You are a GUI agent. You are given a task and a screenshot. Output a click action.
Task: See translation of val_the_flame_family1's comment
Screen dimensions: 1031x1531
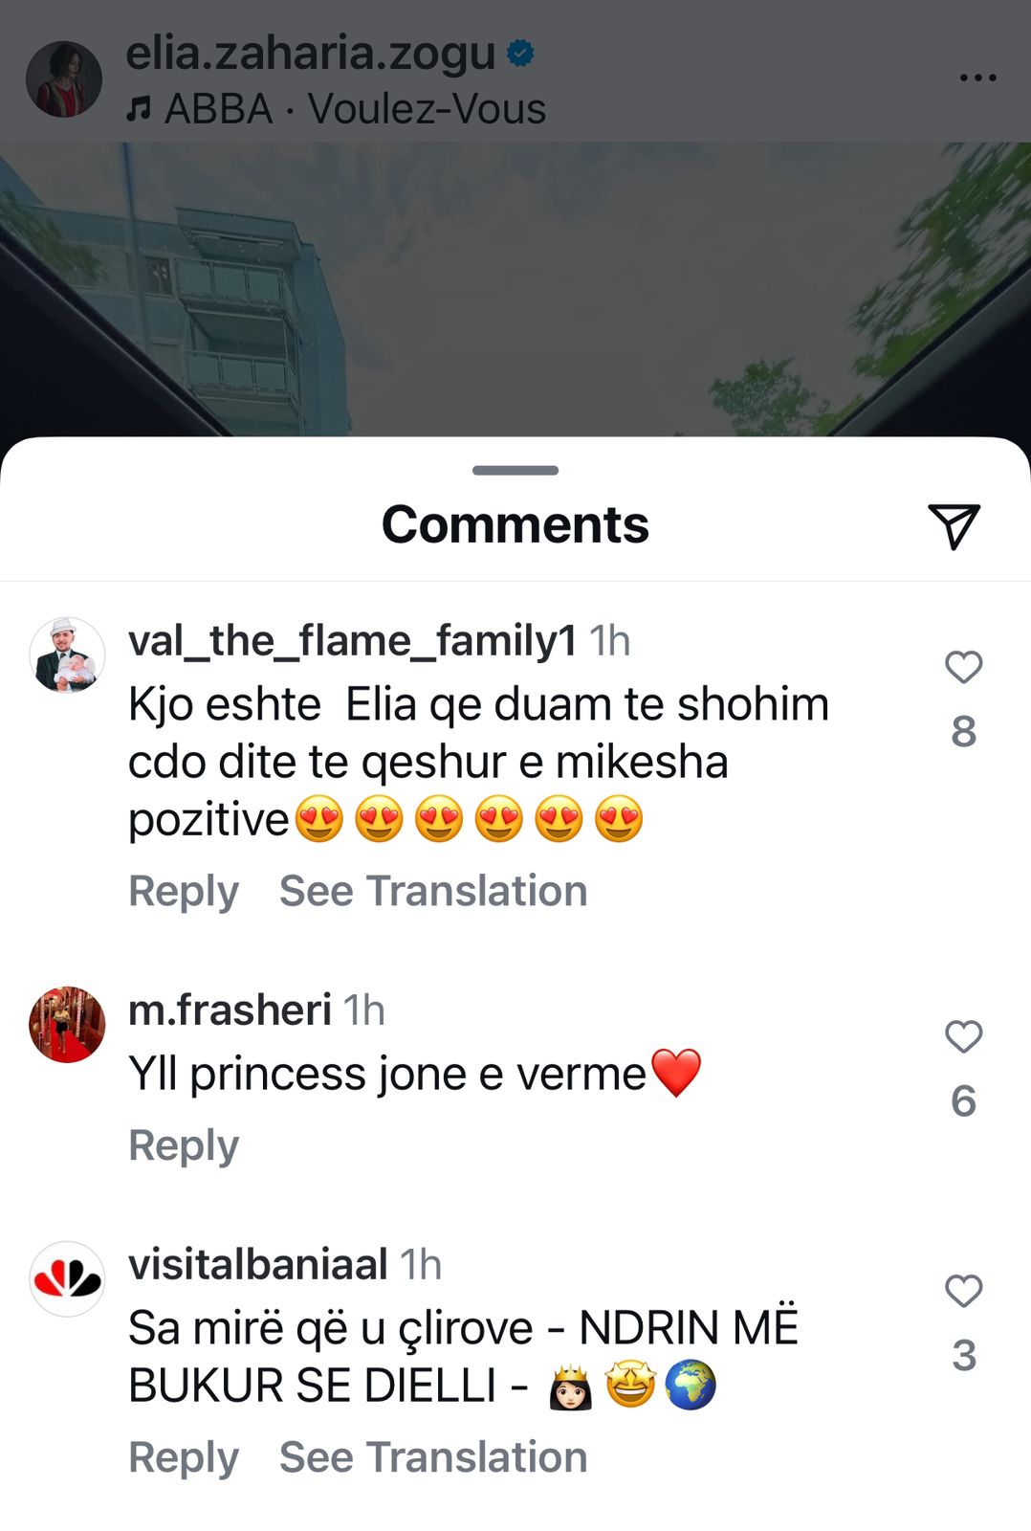point(433,891)
